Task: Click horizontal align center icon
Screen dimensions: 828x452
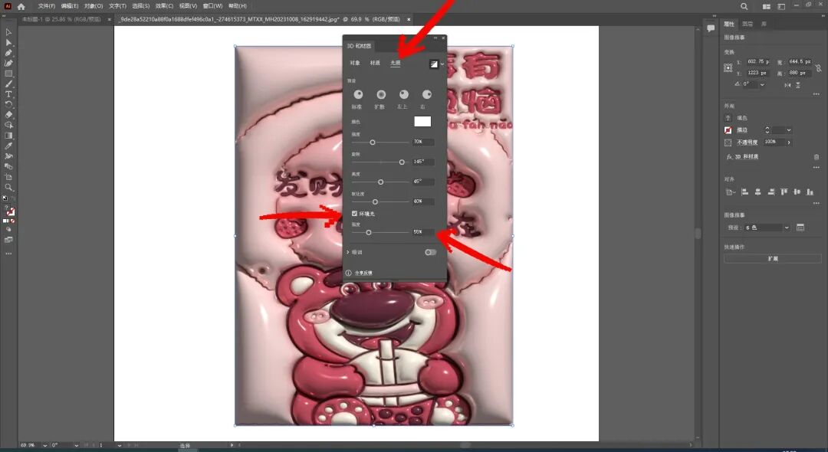Action: pyautogui.click(x=757, y=192)
